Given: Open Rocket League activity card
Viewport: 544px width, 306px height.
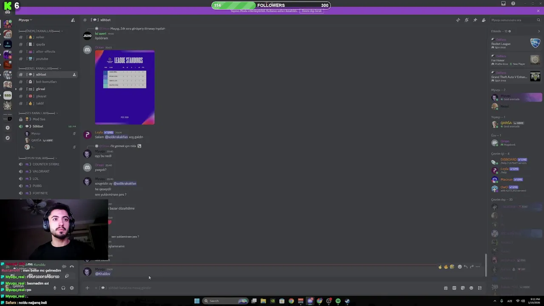Looking at the screenshot, I should [x=516, y=43].
